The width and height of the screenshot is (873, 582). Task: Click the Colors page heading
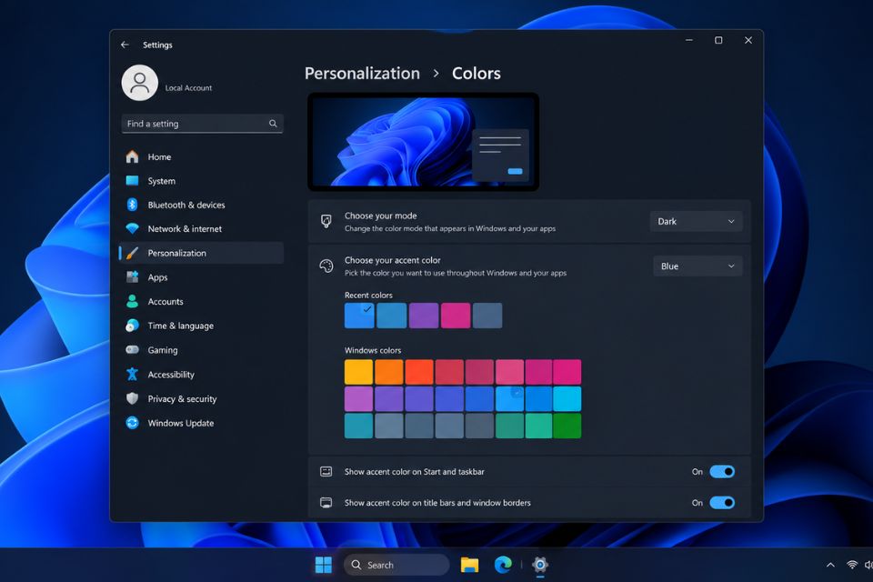476,74
